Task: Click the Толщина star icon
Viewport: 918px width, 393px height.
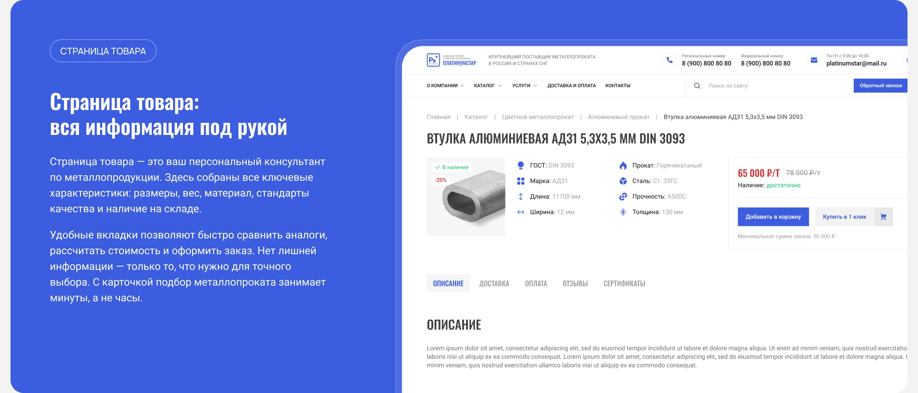Action: (623, 212)
